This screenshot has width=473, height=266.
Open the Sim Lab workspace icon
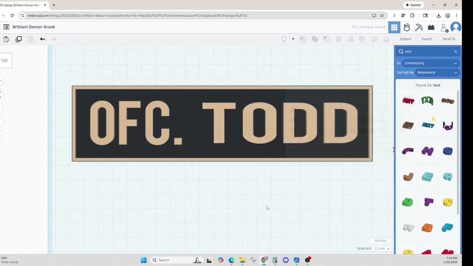(x=407, y=27)
